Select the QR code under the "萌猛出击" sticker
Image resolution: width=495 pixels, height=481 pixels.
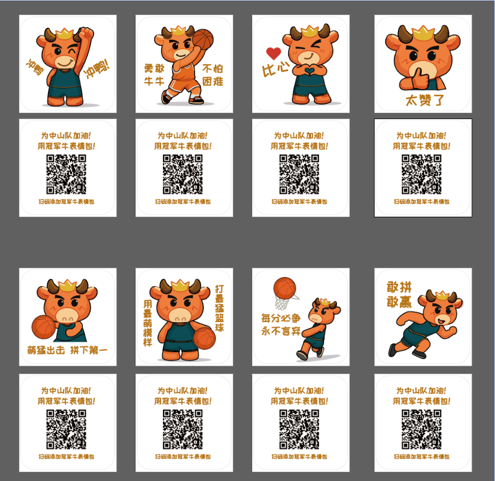point(66,430)
